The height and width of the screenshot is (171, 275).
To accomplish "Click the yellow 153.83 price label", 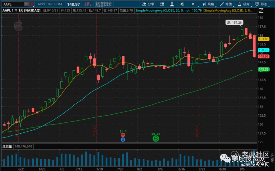I will [264, 39].
